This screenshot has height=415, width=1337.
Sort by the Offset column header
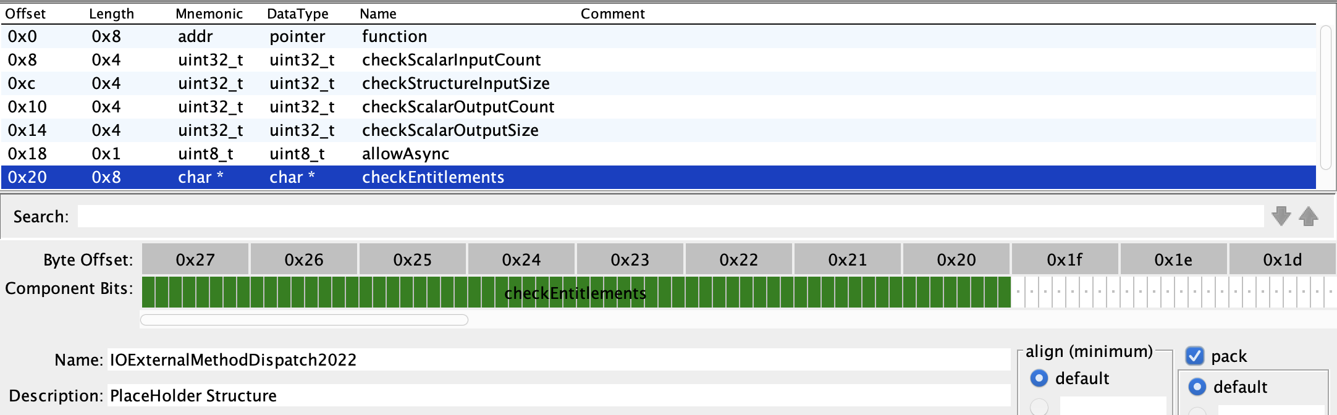(x=26, y=14)
